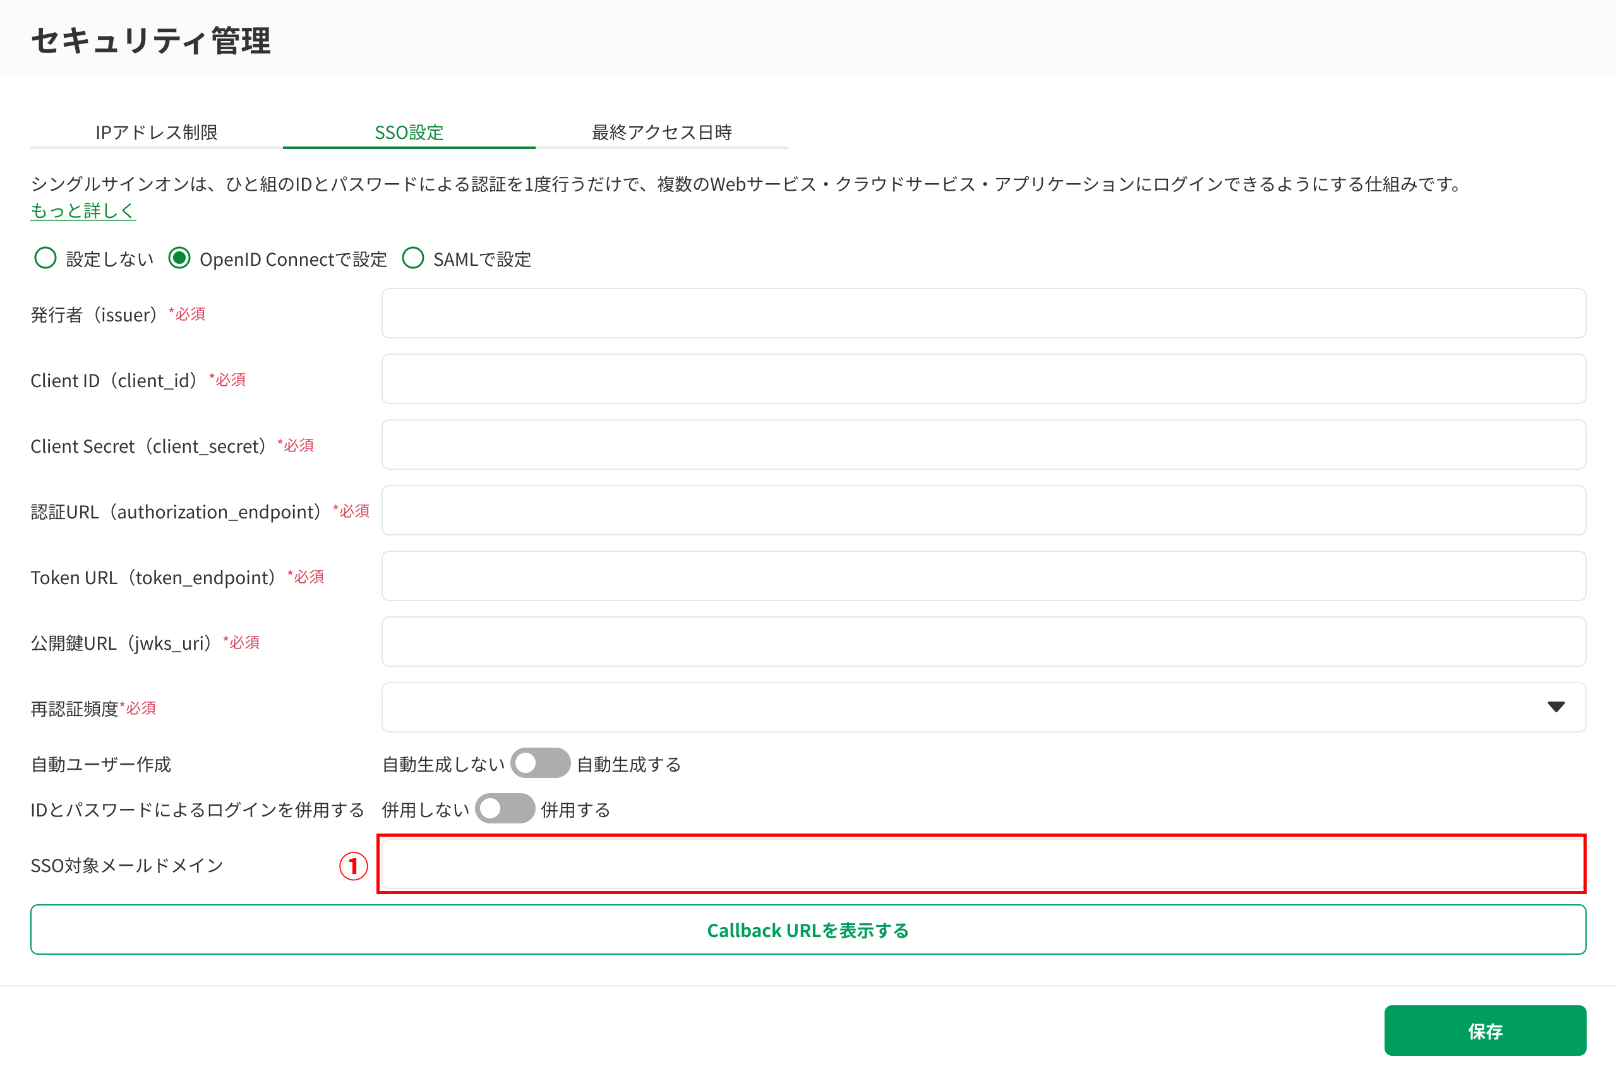Open the 再認証頻度 dropdown

[x=983, y=707]
